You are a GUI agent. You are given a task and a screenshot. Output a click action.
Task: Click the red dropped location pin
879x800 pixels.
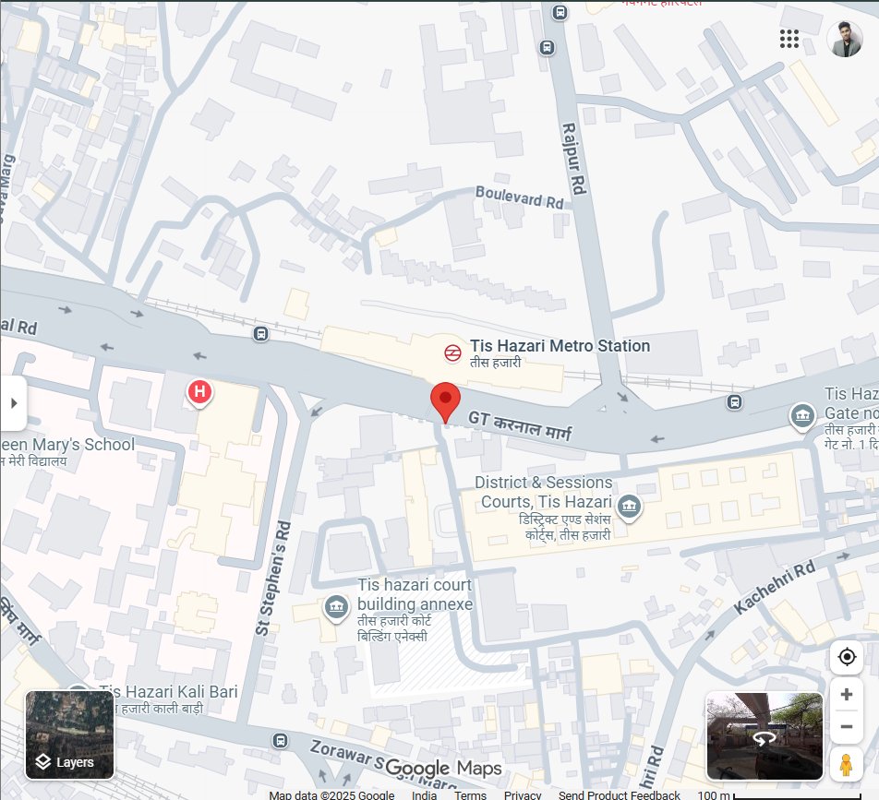click(x=446, y=403)
